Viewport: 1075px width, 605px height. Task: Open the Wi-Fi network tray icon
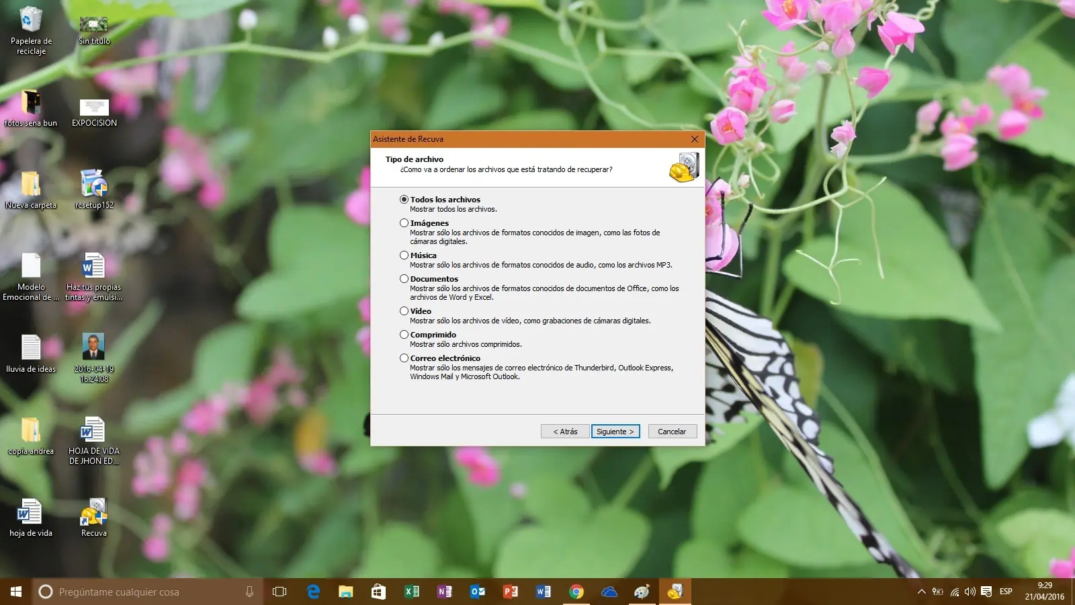[x=954, y=592]
